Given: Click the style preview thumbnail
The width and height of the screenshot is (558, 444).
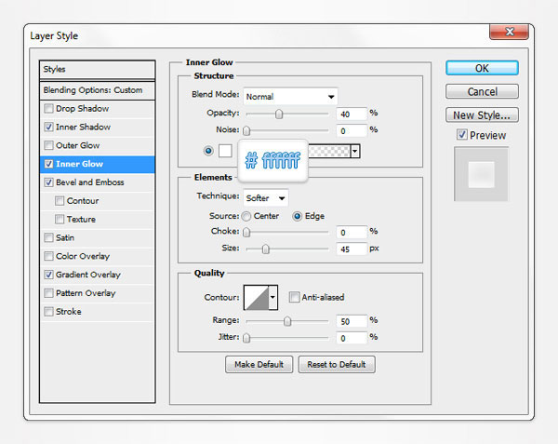Looking at the screenshot, I should (481, 174).
